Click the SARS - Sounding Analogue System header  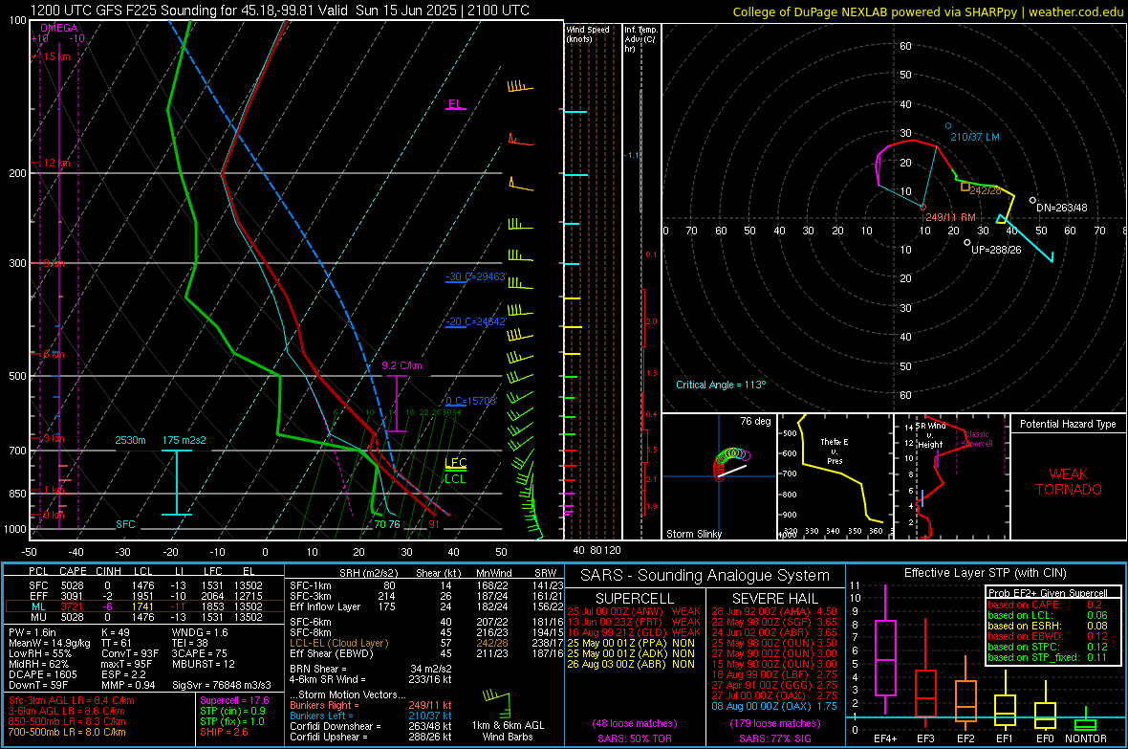point(705,576)
